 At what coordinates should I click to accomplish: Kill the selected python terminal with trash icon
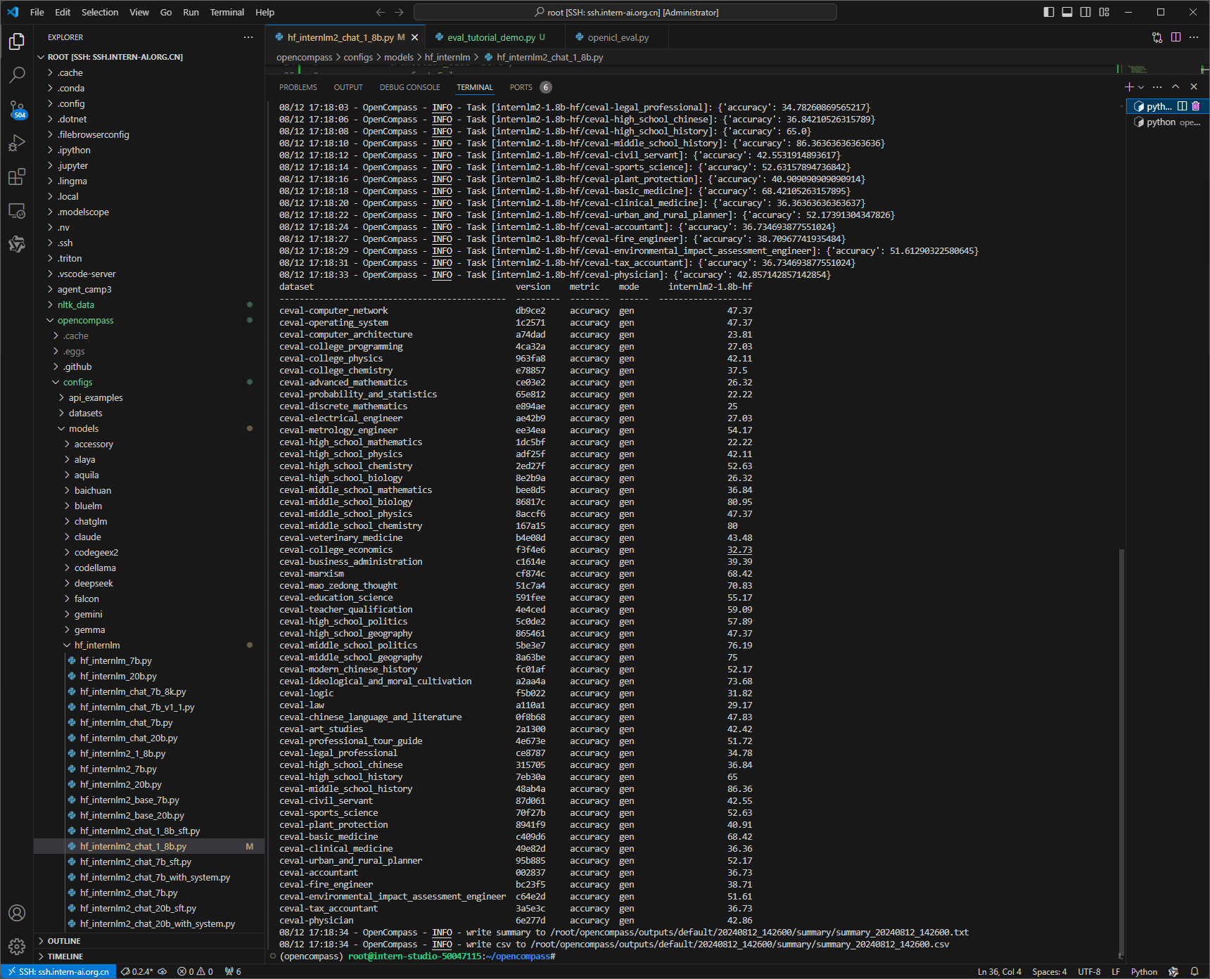[x=1195, y=106]
